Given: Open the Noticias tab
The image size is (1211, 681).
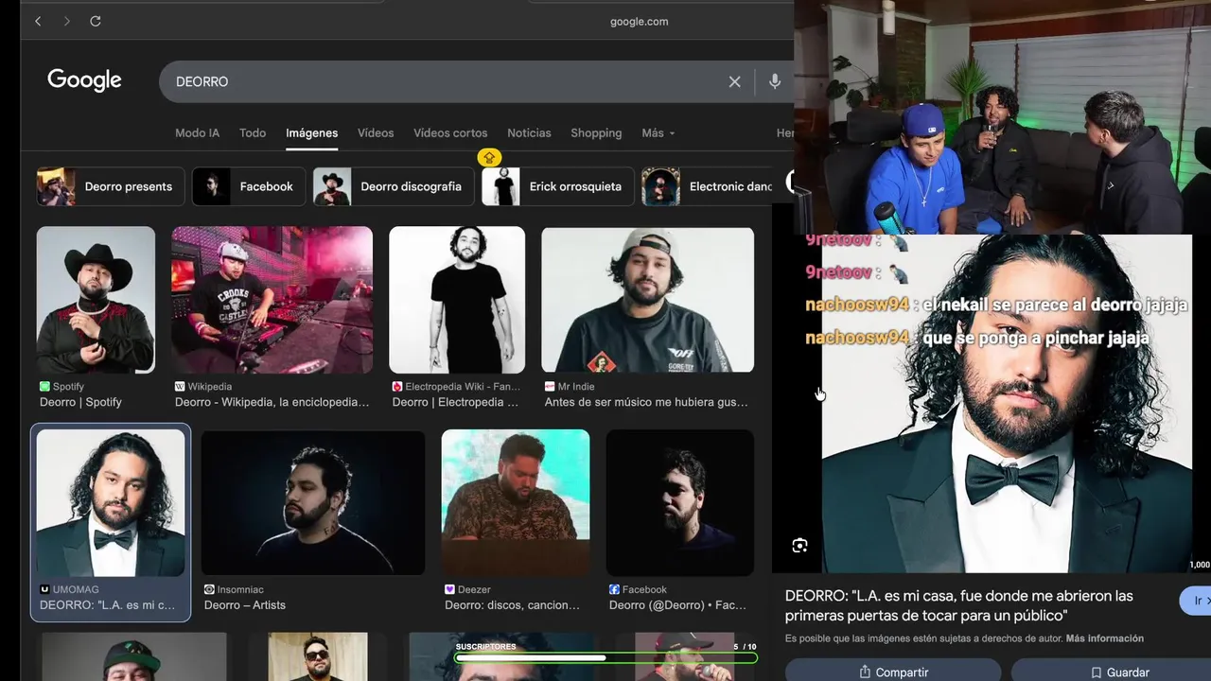Looking at the screenshot, I should click(529, 133).
